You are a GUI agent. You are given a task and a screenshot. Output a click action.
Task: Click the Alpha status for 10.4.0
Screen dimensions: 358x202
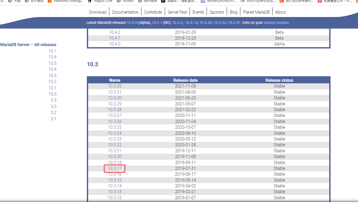click(x=279, y=44)
